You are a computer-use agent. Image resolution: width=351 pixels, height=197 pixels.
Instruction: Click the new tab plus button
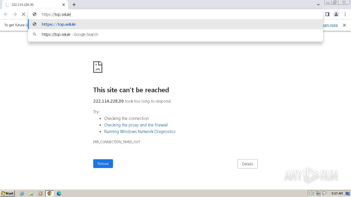pos(74,5)
